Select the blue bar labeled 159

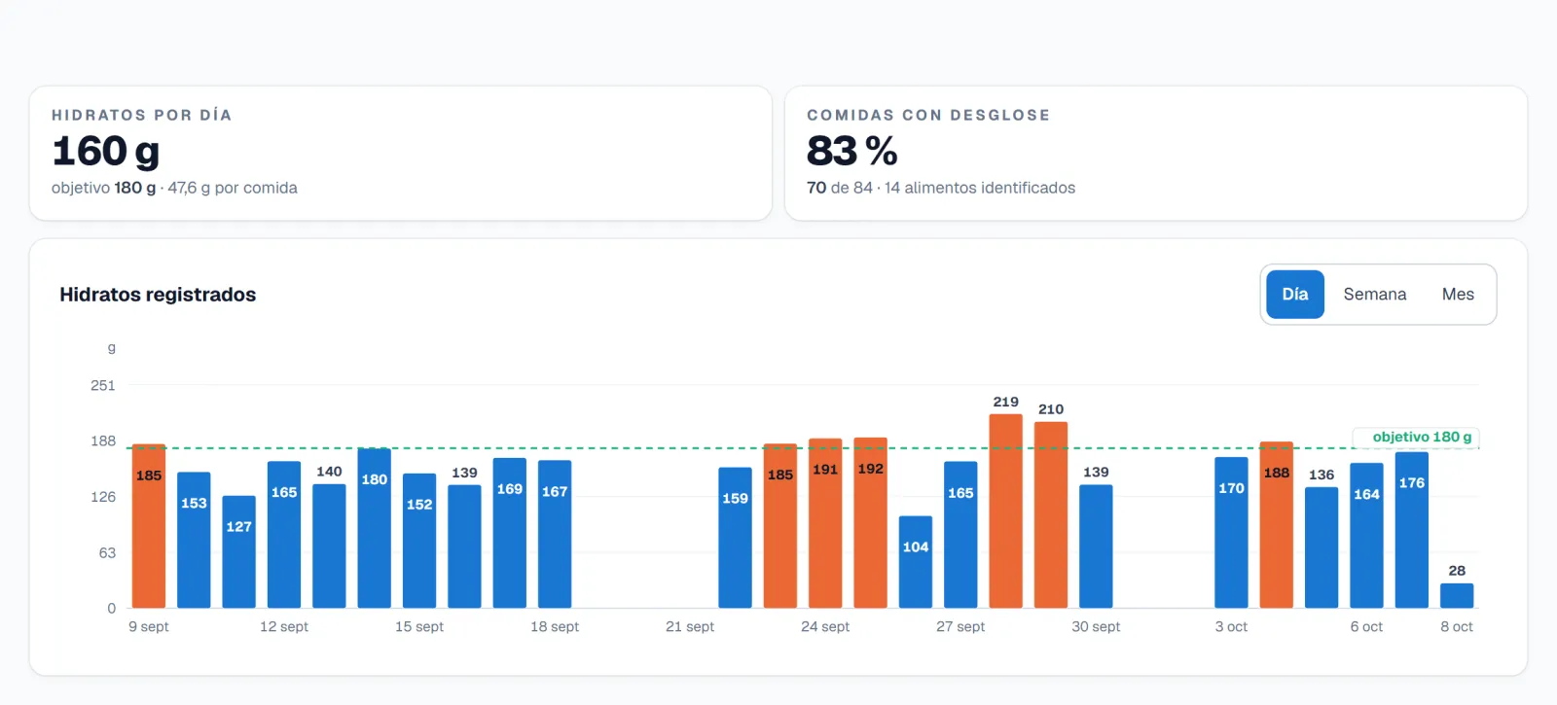[x=735, y=538]
